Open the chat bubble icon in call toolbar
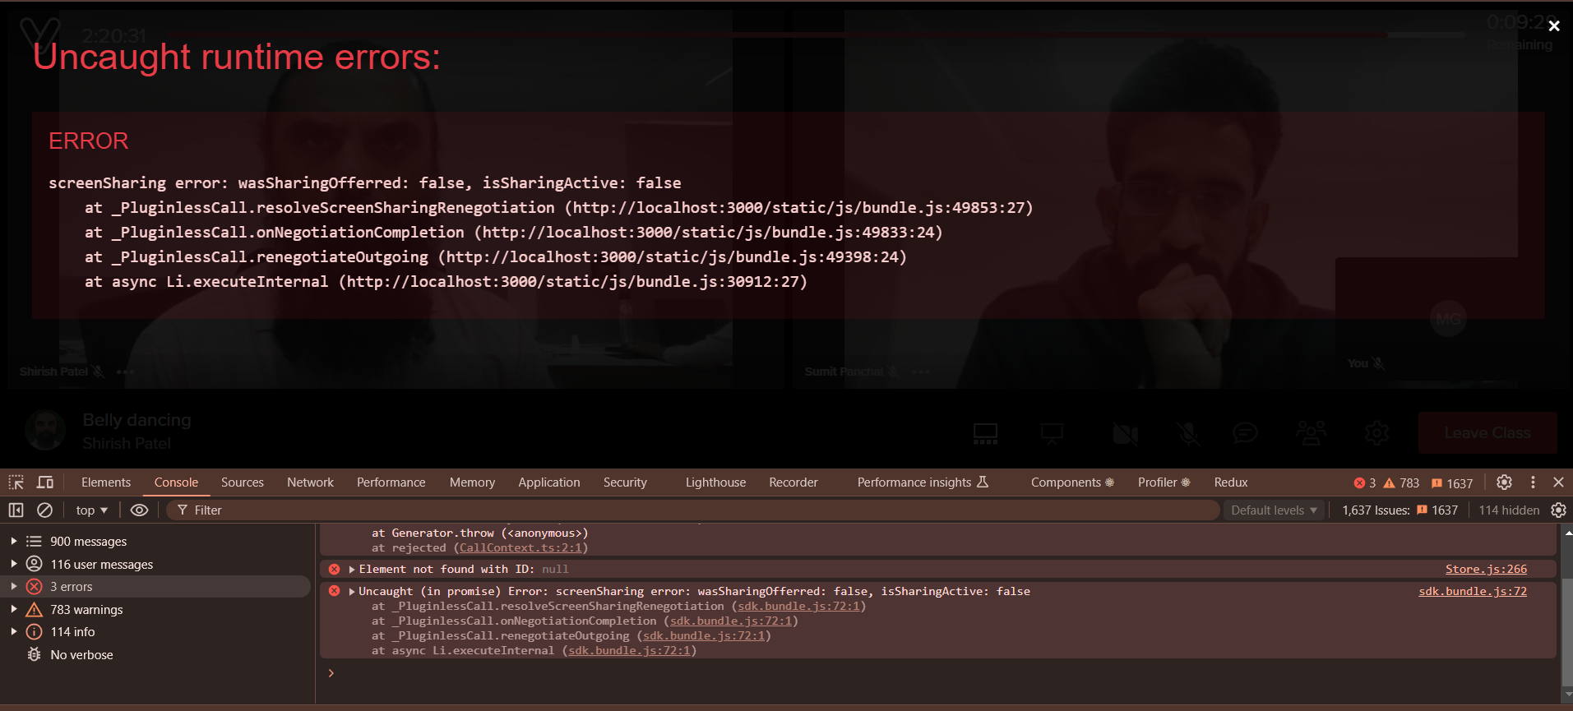 [x=1245, y=432]
